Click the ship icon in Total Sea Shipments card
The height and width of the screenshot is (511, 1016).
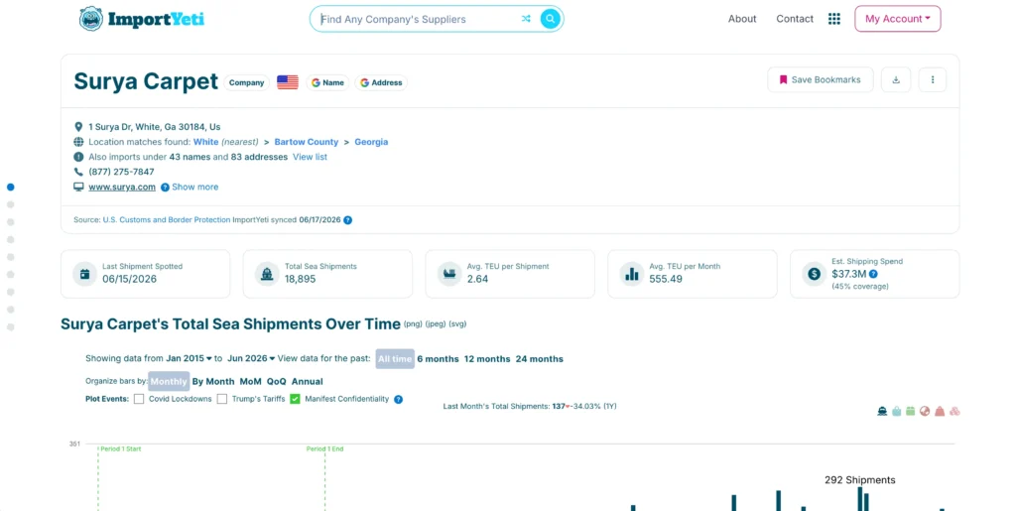pyautogui.click(x=267, y=274)
